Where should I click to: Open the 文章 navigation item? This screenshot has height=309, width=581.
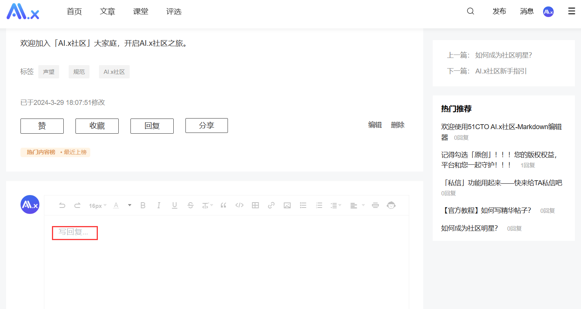(x=107, y=11)
